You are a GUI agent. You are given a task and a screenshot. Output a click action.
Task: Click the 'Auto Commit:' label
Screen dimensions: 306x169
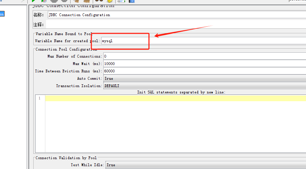90,78
